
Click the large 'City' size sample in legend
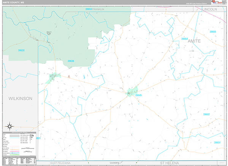pos(32,136)
